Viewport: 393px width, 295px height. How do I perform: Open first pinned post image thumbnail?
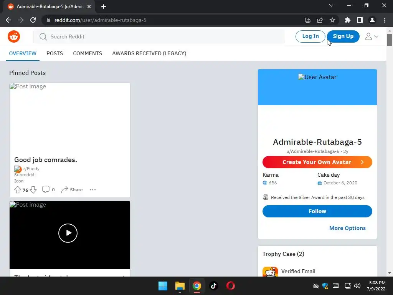(x=70, y=118)
